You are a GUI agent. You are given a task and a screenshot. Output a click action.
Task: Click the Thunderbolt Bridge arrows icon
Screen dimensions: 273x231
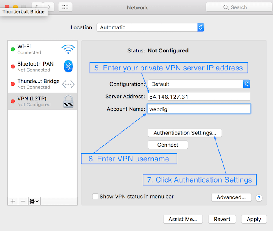(68, 84)
